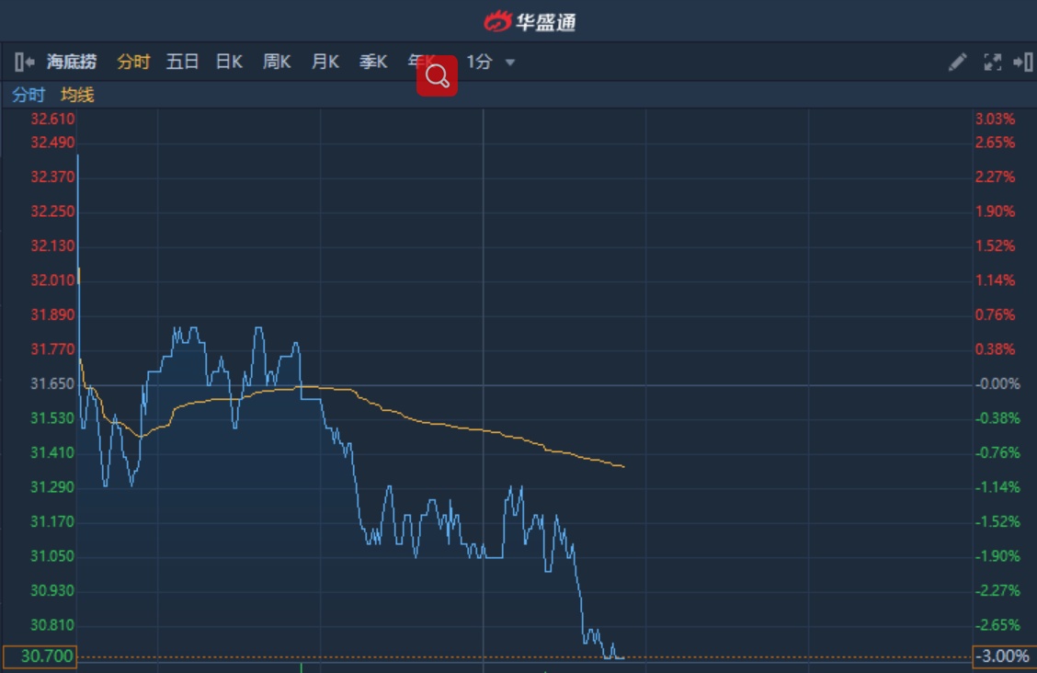1037x673 pixels.
Task: Toggle the 均线 average line legend
Action: coord(77,95)
